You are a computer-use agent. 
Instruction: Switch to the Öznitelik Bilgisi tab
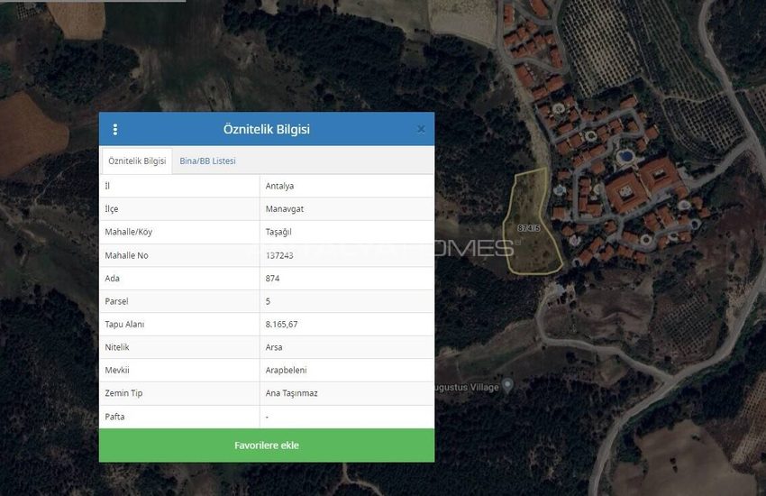tap(137, 161)
